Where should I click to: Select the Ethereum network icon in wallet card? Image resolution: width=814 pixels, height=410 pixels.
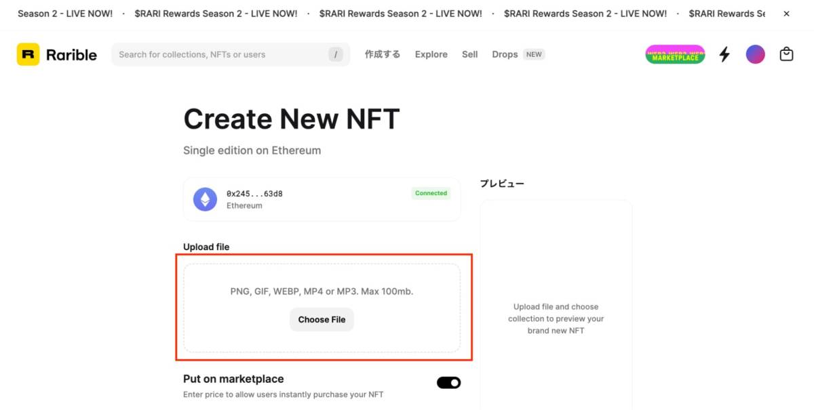204,199
